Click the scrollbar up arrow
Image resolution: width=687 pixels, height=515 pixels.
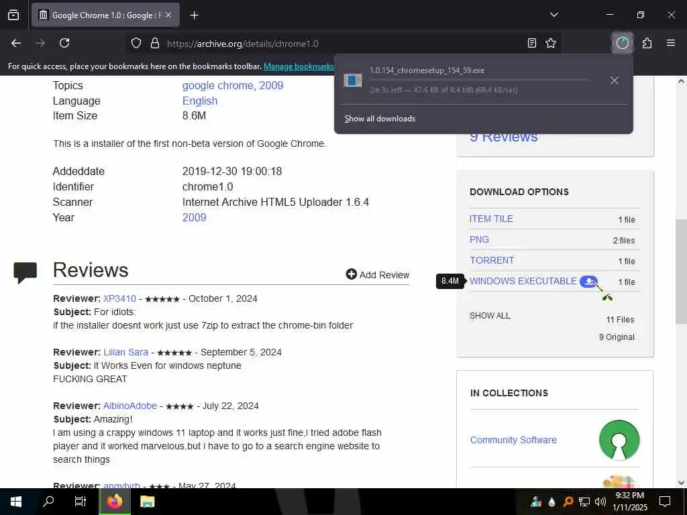click(681, 81)
